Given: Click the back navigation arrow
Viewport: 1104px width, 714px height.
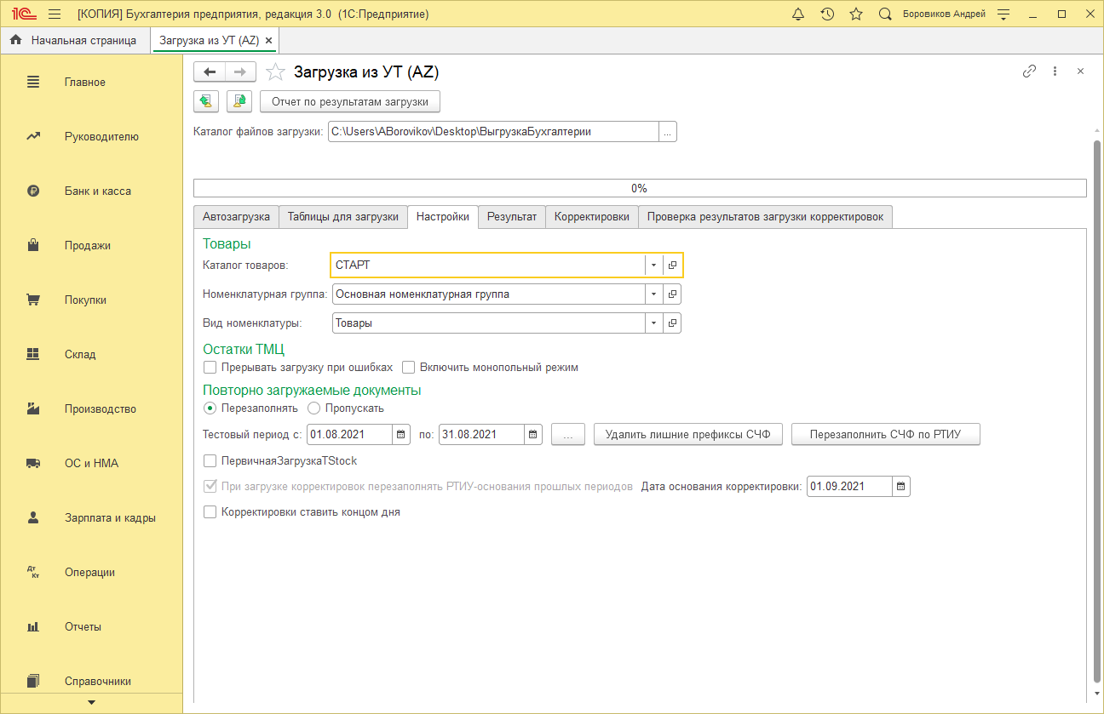Looking at the screenshot, I should point(210,72).
